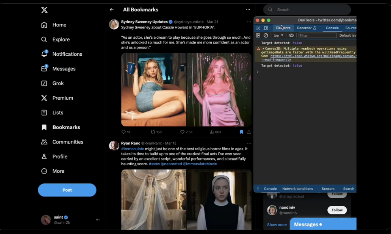Show the console sidebar
The height and width of the screenshot is (234, 391).
point(258,36)
